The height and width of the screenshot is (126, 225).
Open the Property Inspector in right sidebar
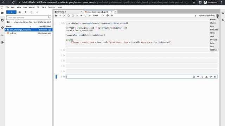223,13
